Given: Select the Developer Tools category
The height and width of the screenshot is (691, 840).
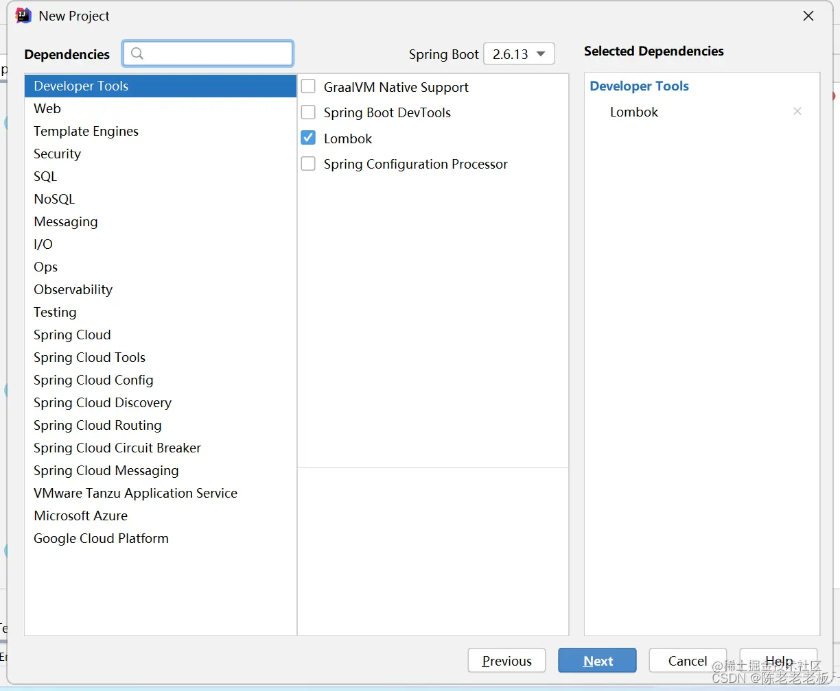Looking at the screenshot, I should pyautogui.click(x=161, y=86).
